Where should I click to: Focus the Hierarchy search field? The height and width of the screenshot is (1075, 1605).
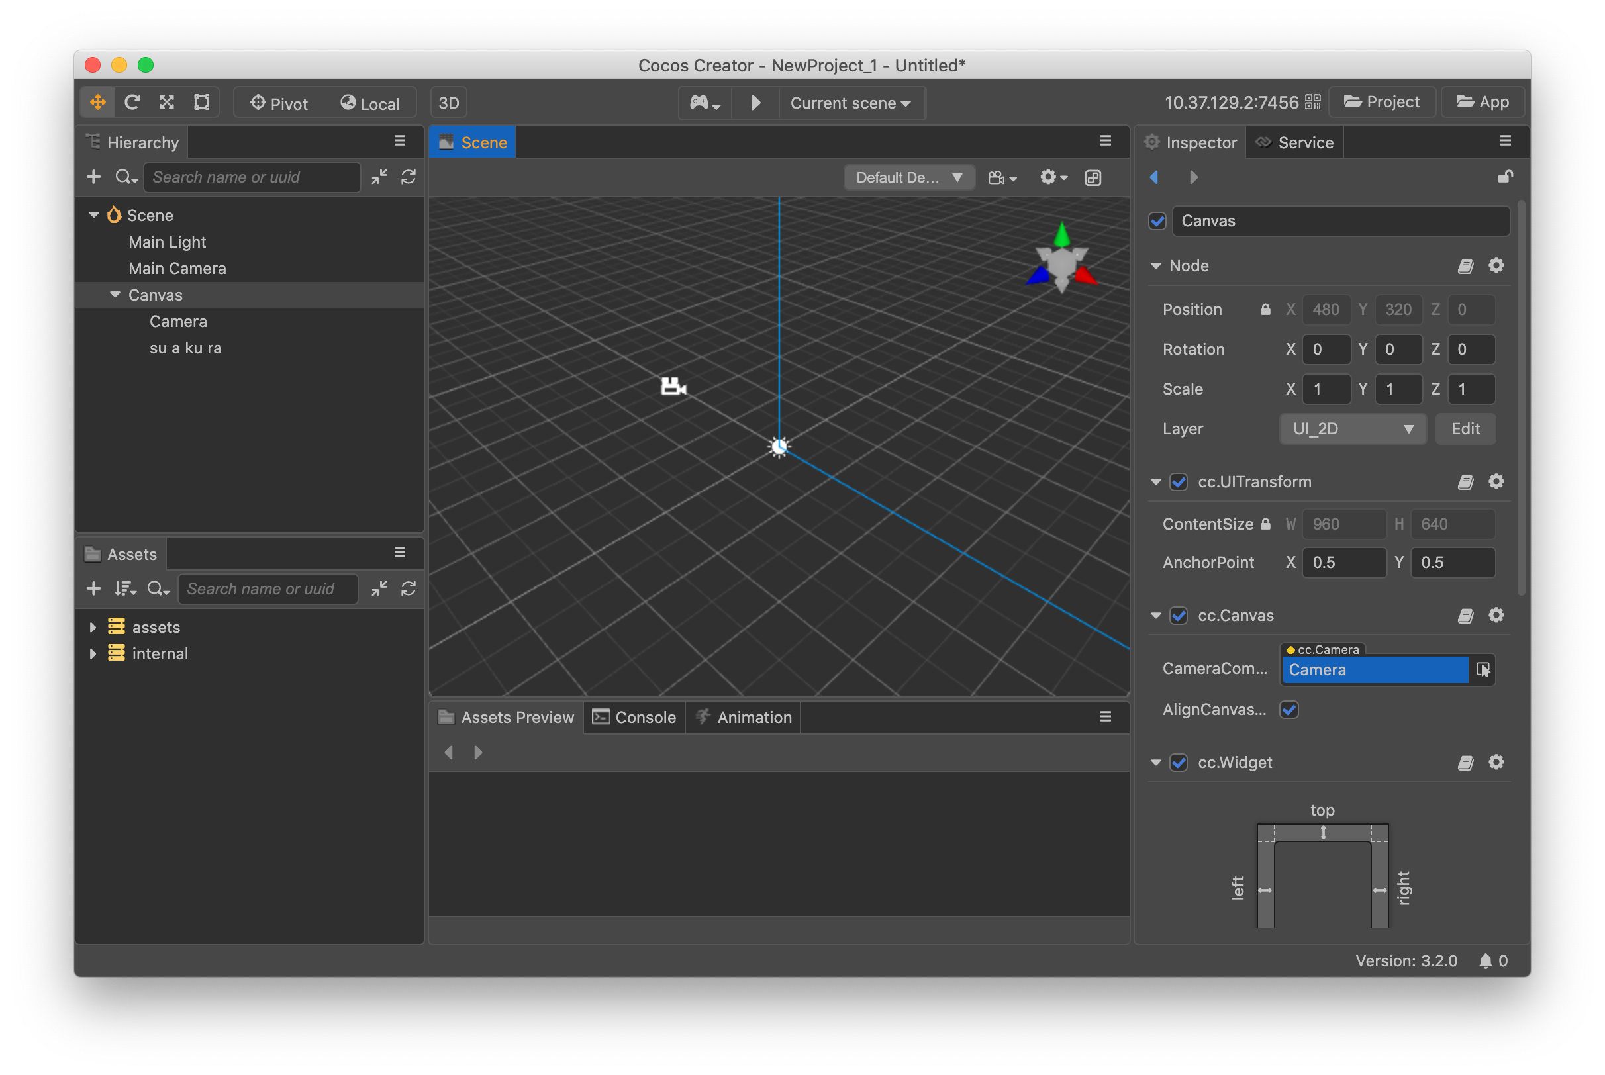click(252, 177)
